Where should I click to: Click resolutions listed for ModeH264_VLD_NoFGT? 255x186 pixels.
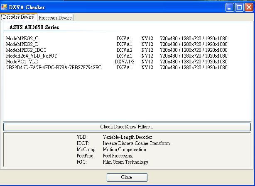point(194,56)
